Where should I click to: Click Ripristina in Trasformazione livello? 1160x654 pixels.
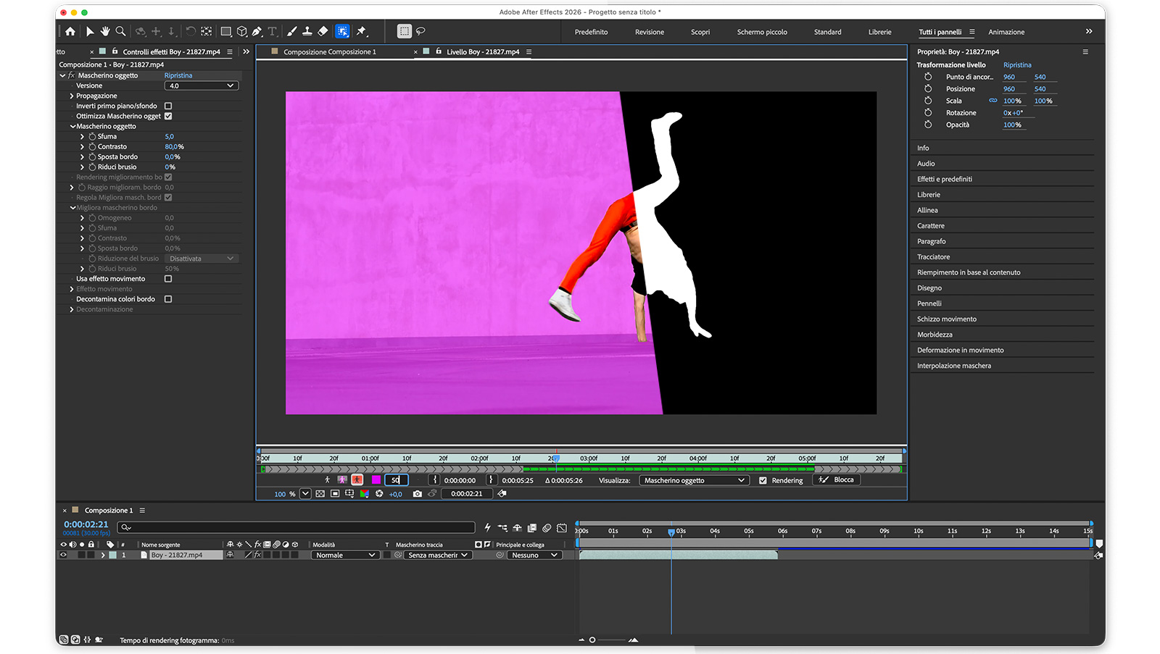click(1017, 65)
